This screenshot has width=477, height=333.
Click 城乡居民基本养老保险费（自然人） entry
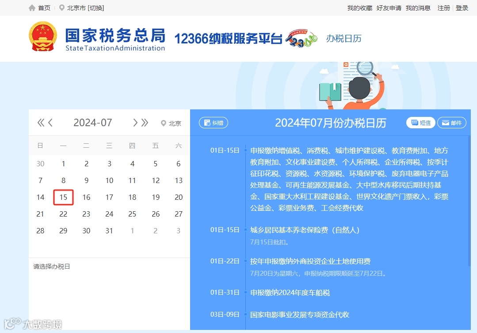point(305,230)
